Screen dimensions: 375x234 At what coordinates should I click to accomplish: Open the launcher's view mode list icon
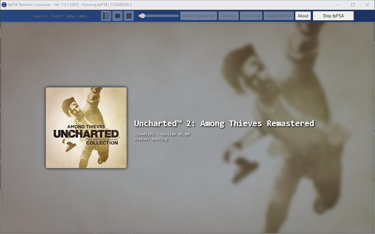pos(106,15)
